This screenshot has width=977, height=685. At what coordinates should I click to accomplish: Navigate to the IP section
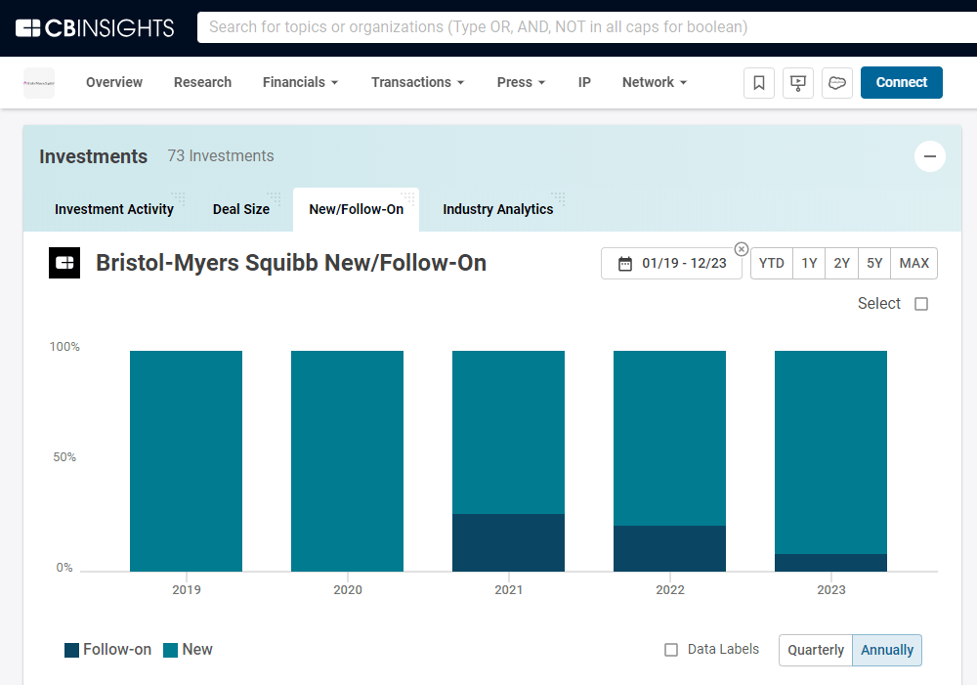tap(584, 82)
